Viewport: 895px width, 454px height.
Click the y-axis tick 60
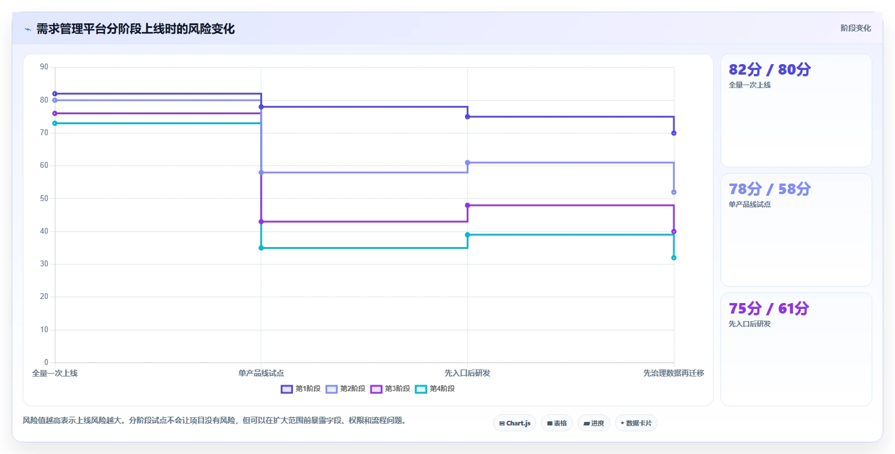point(44,166)
